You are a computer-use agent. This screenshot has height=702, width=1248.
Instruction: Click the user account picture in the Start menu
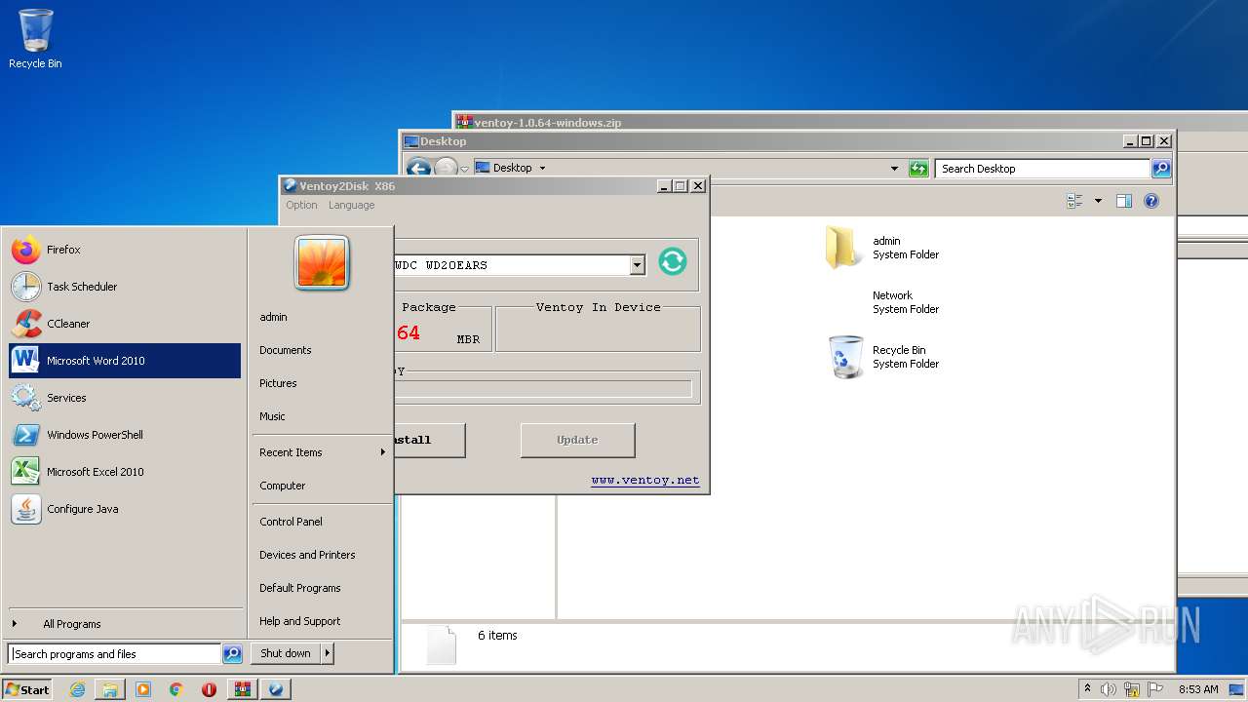tap(322, 263)
